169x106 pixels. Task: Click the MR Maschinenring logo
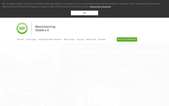point(22,28)
